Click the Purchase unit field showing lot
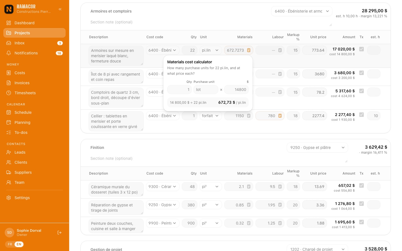The height and width of the screenshot is (251, 402). coord(206,90)
